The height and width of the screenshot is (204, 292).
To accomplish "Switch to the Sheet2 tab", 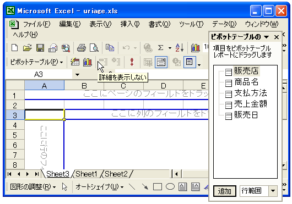I will click(116, 174).
